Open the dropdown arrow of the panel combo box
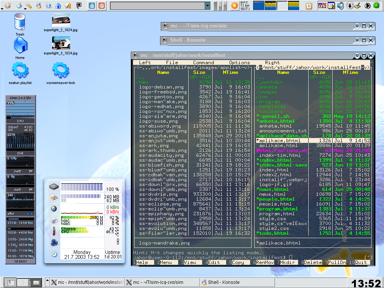Image resolution: width=384 pixels, height=288 pixels. 207,6
